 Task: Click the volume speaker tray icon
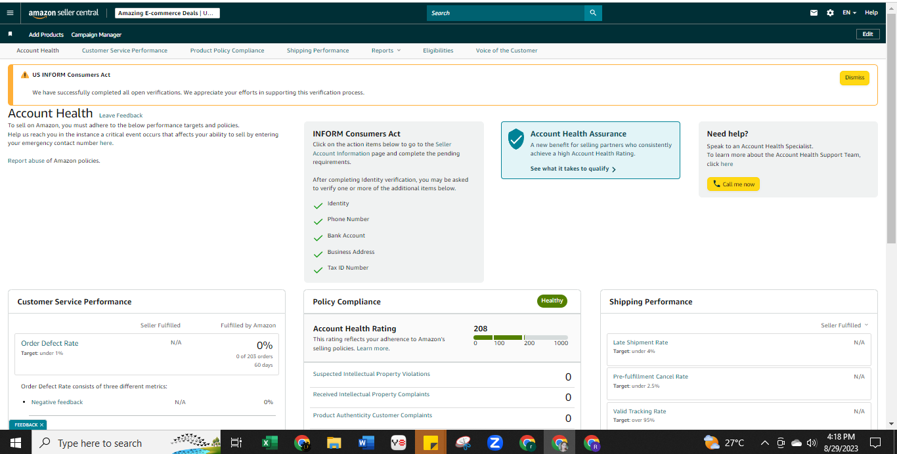(812, 443)
